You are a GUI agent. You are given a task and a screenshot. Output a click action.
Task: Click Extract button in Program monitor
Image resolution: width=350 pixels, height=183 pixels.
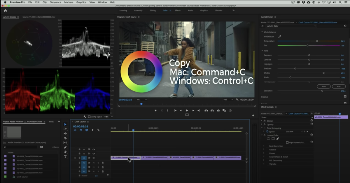click(x=212, y=111)
